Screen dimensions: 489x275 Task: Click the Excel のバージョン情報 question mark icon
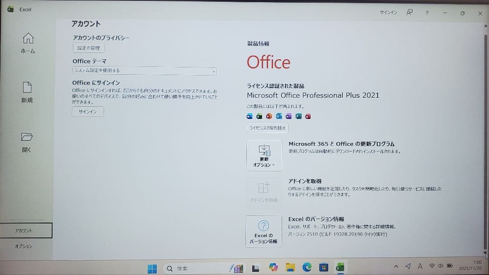pyautogui.click(x=264, y=227)
